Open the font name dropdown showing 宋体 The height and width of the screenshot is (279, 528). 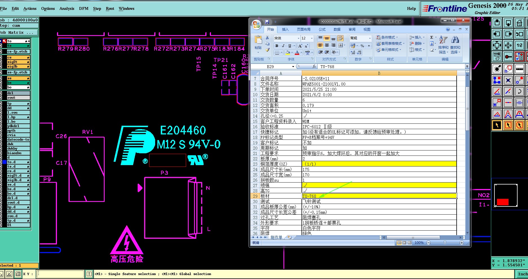[298, 38]
